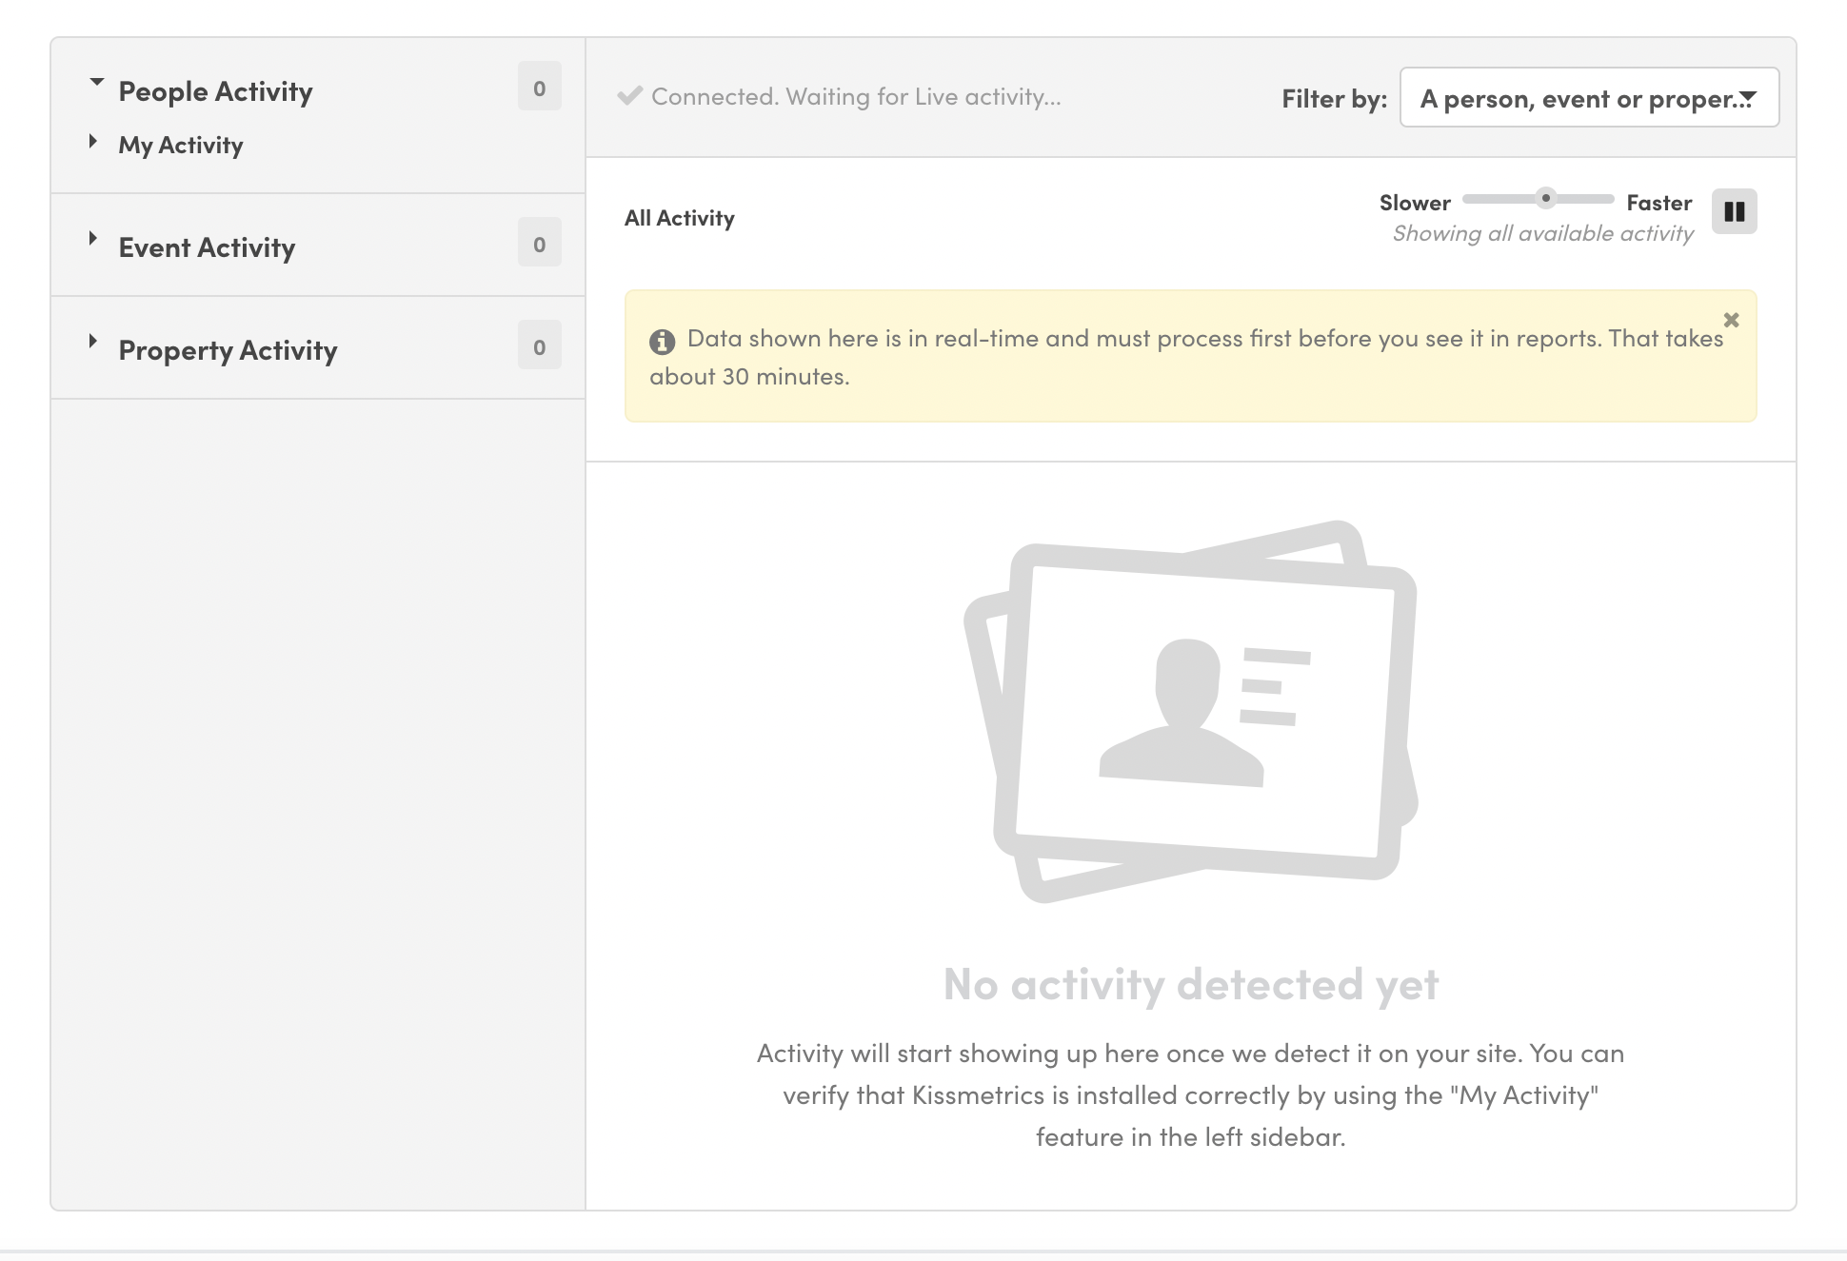1847x1261 pixels.
Task: Open Property Activity sidebar item
Action: 228,350
